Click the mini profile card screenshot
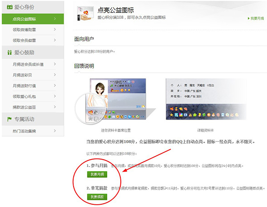 point(118,99)
